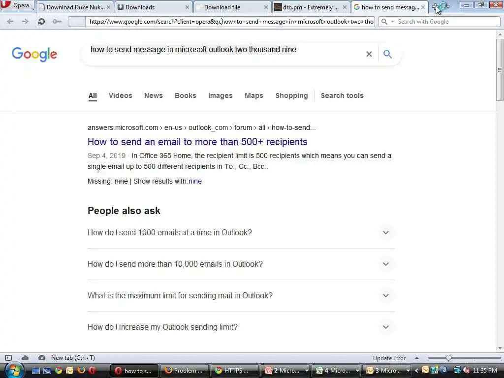This screenshot has height=378, width=504.
Task: Click the 11:35 PM clock
Action: [x=485, y=371]
